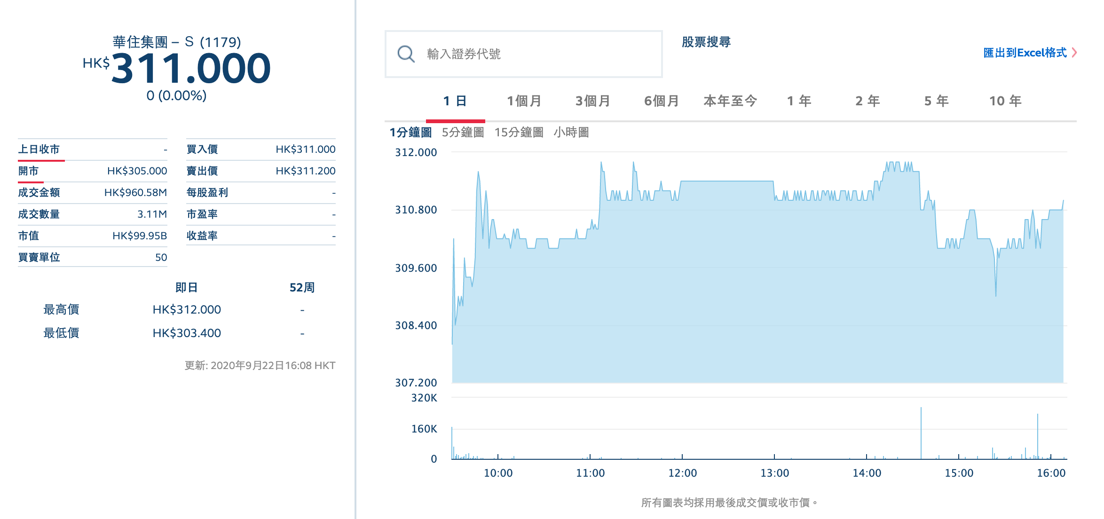
Task: Switch to the 5分鐘圖 interval
Action: click(x=463, y=133)
